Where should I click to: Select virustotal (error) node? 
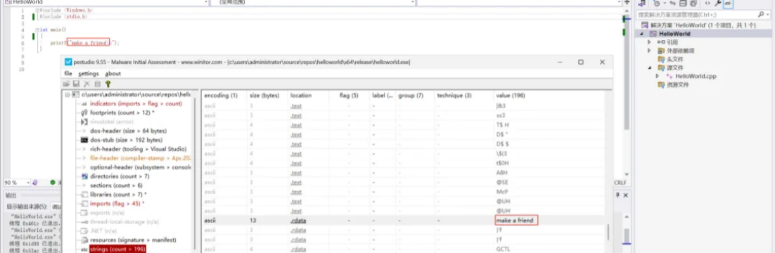pos(112,122)
